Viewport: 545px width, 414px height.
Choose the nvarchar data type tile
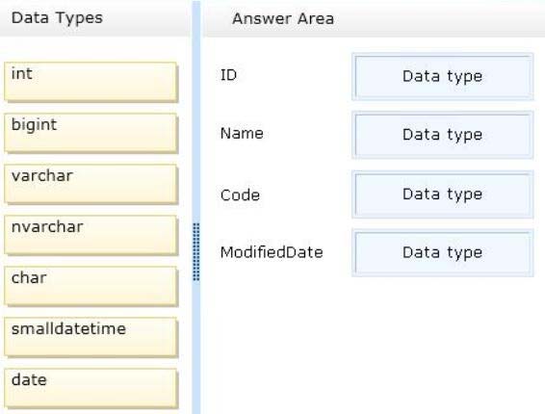91,235
